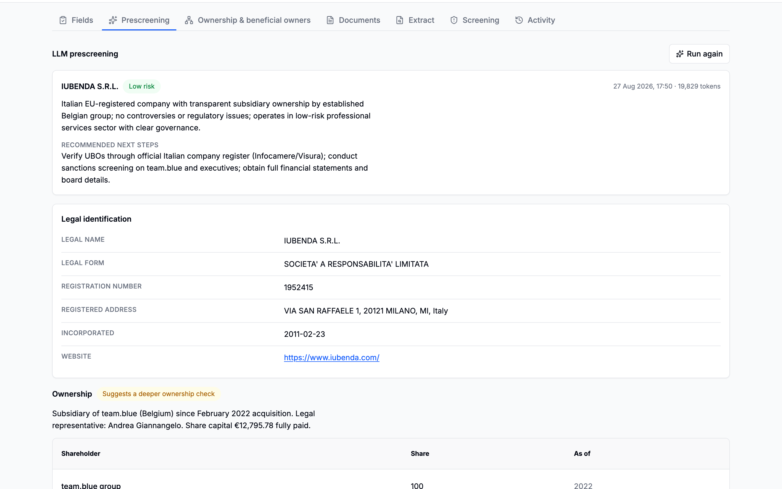This screenshot has width=782, height=489.
Task: Open the Extract tab
Action: click(415, 20)
